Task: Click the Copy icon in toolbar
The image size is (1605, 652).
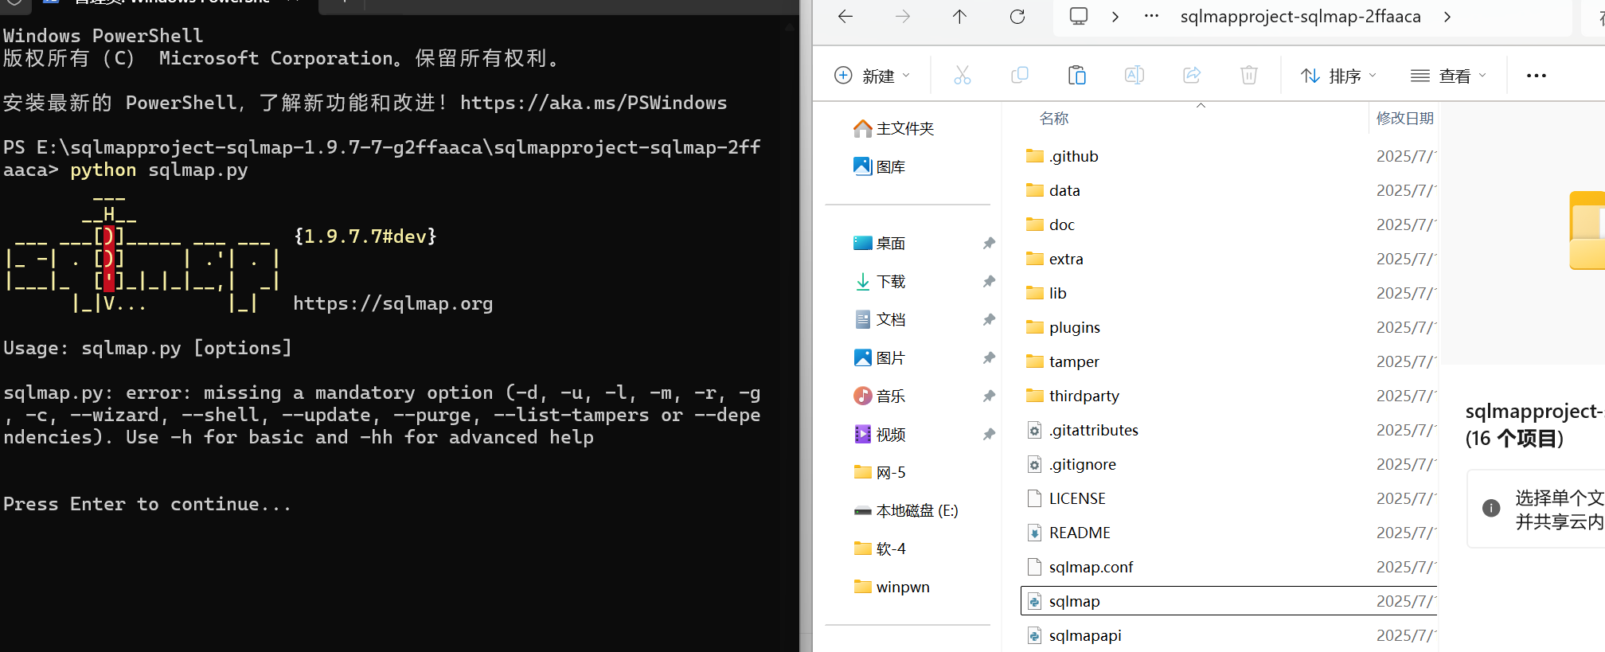Action: click(1020, 76)
